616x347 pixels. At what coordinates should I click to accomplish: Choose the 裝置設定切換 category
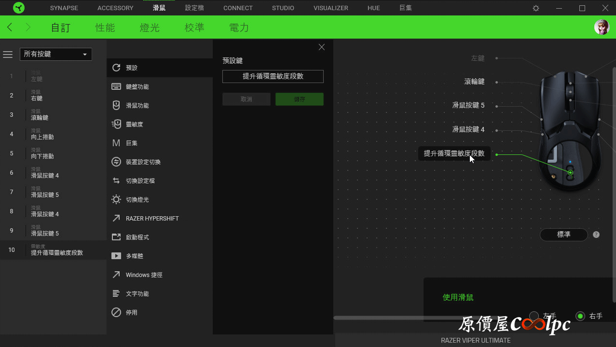[x=160, y=162]
